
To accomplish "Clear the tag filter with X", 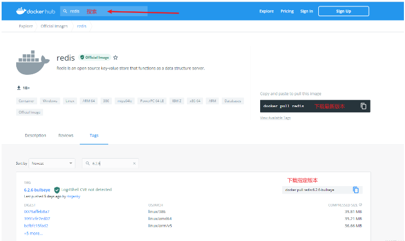I will point(134,164).
